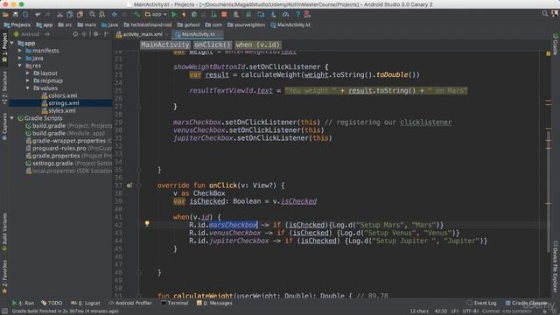Click the Synchronize toolbar icon
Screen dimensions: 560x315
coord(25,15)
